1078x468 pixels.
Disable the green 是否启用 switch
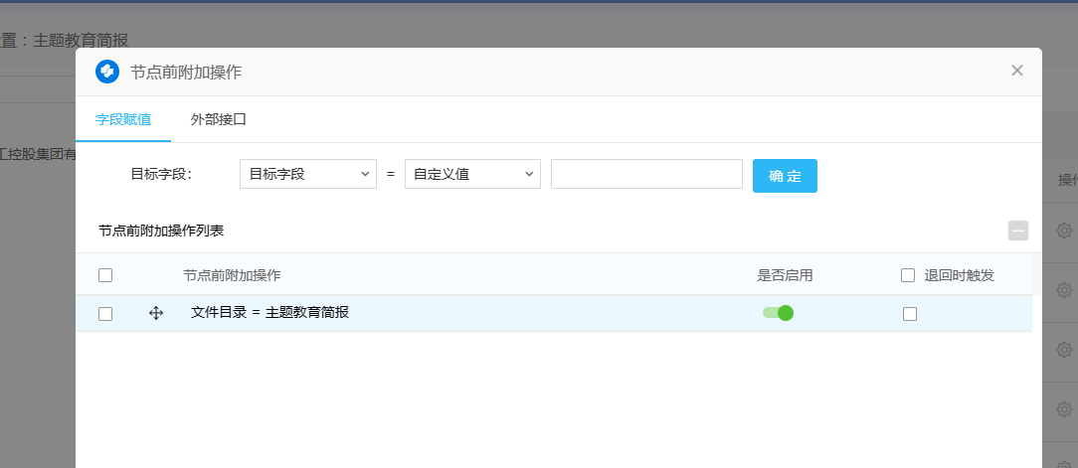click(x=778, y=313)
